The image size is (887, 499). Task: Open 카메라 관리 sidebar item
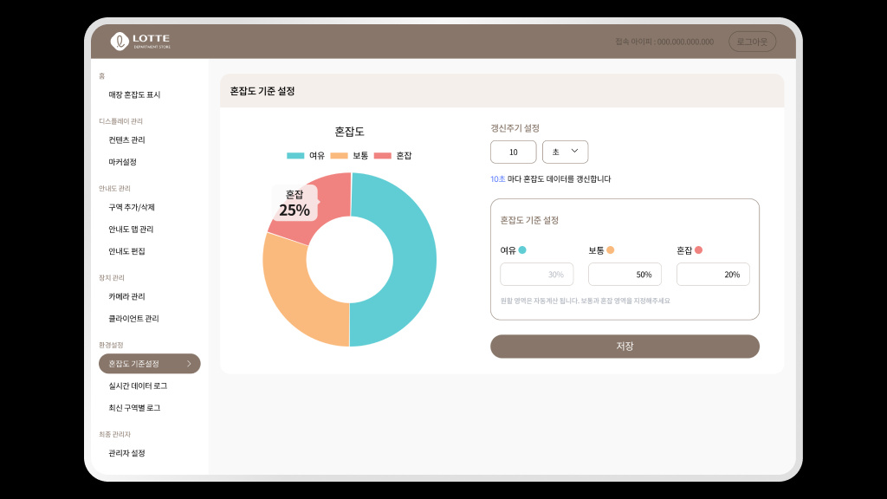point(126,296)
